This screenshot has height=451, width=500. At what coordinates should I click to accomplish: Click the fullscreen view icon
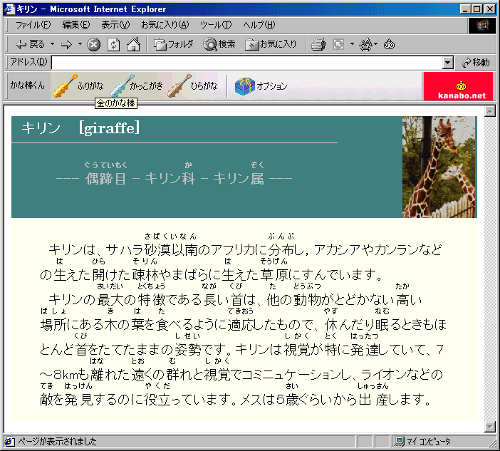pyautogui.click(x=338, y=44)
